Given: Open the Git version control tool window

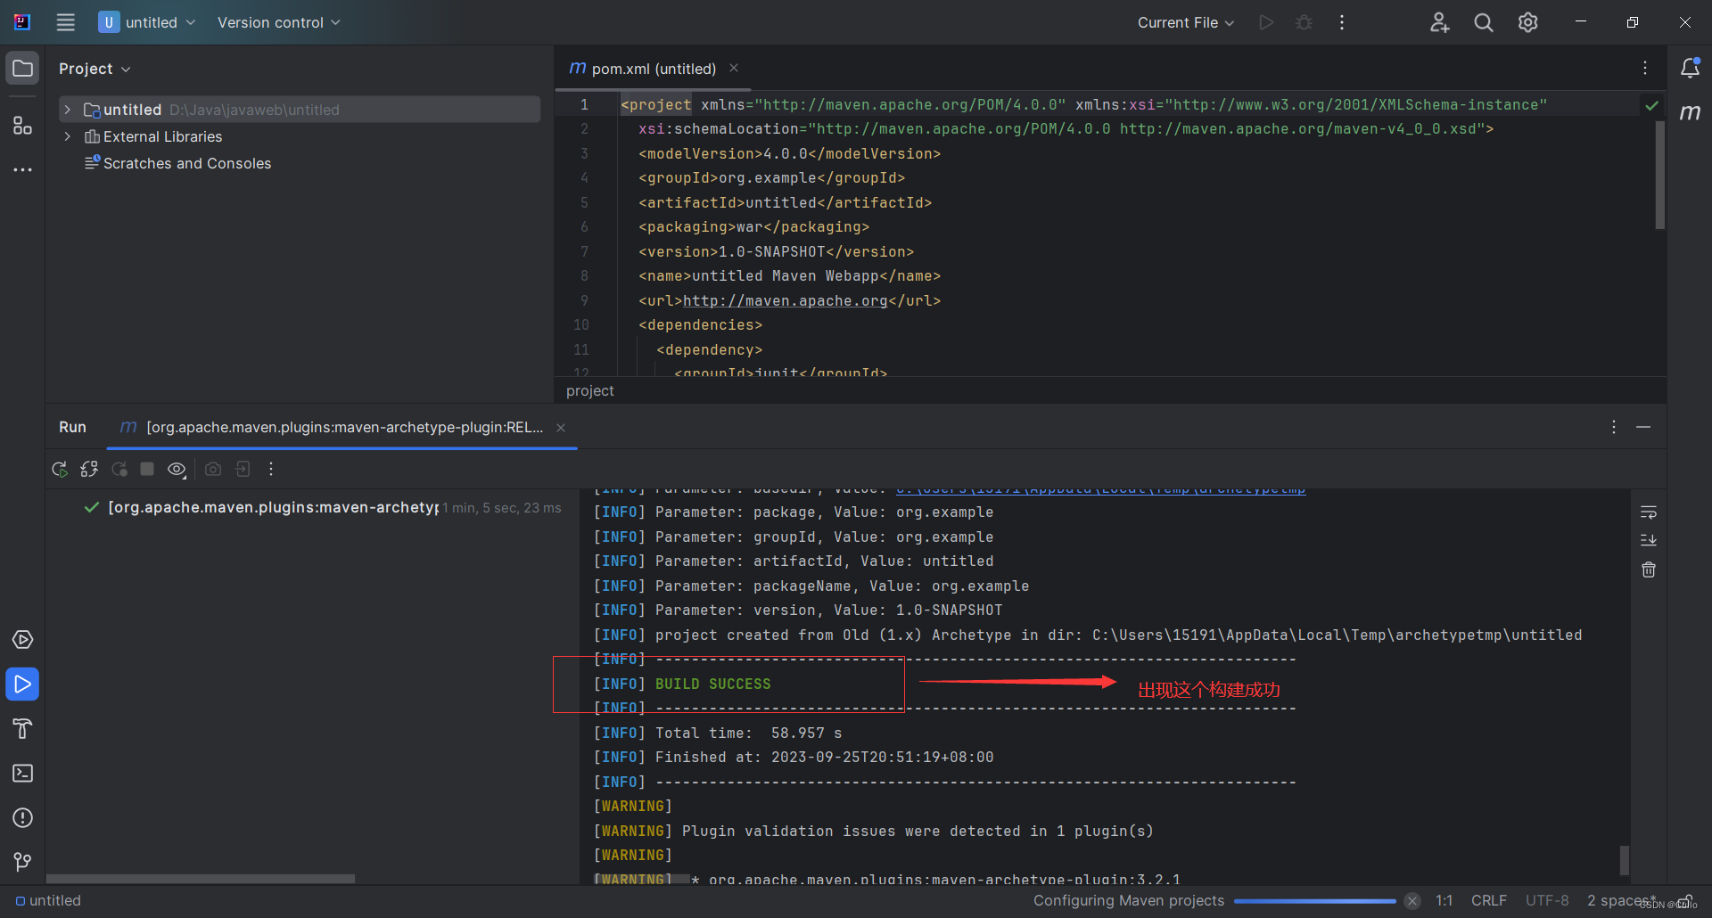Looking at the screenshot, I should 23,862.
